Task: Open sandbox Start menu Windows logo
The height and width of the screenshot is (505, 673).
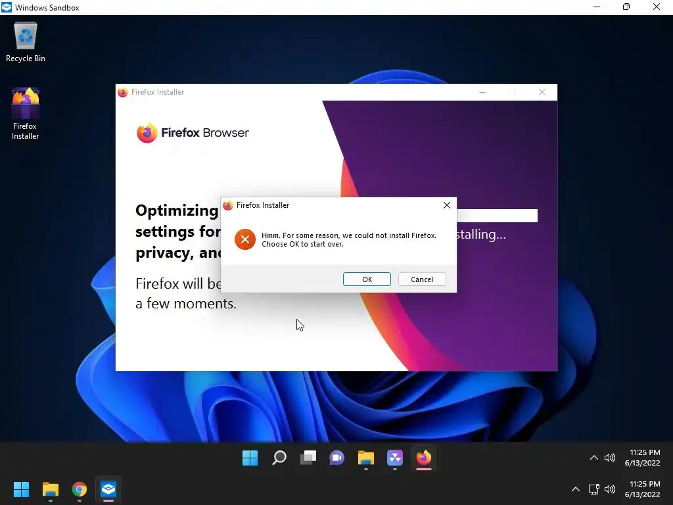Action: click(250, 458)
